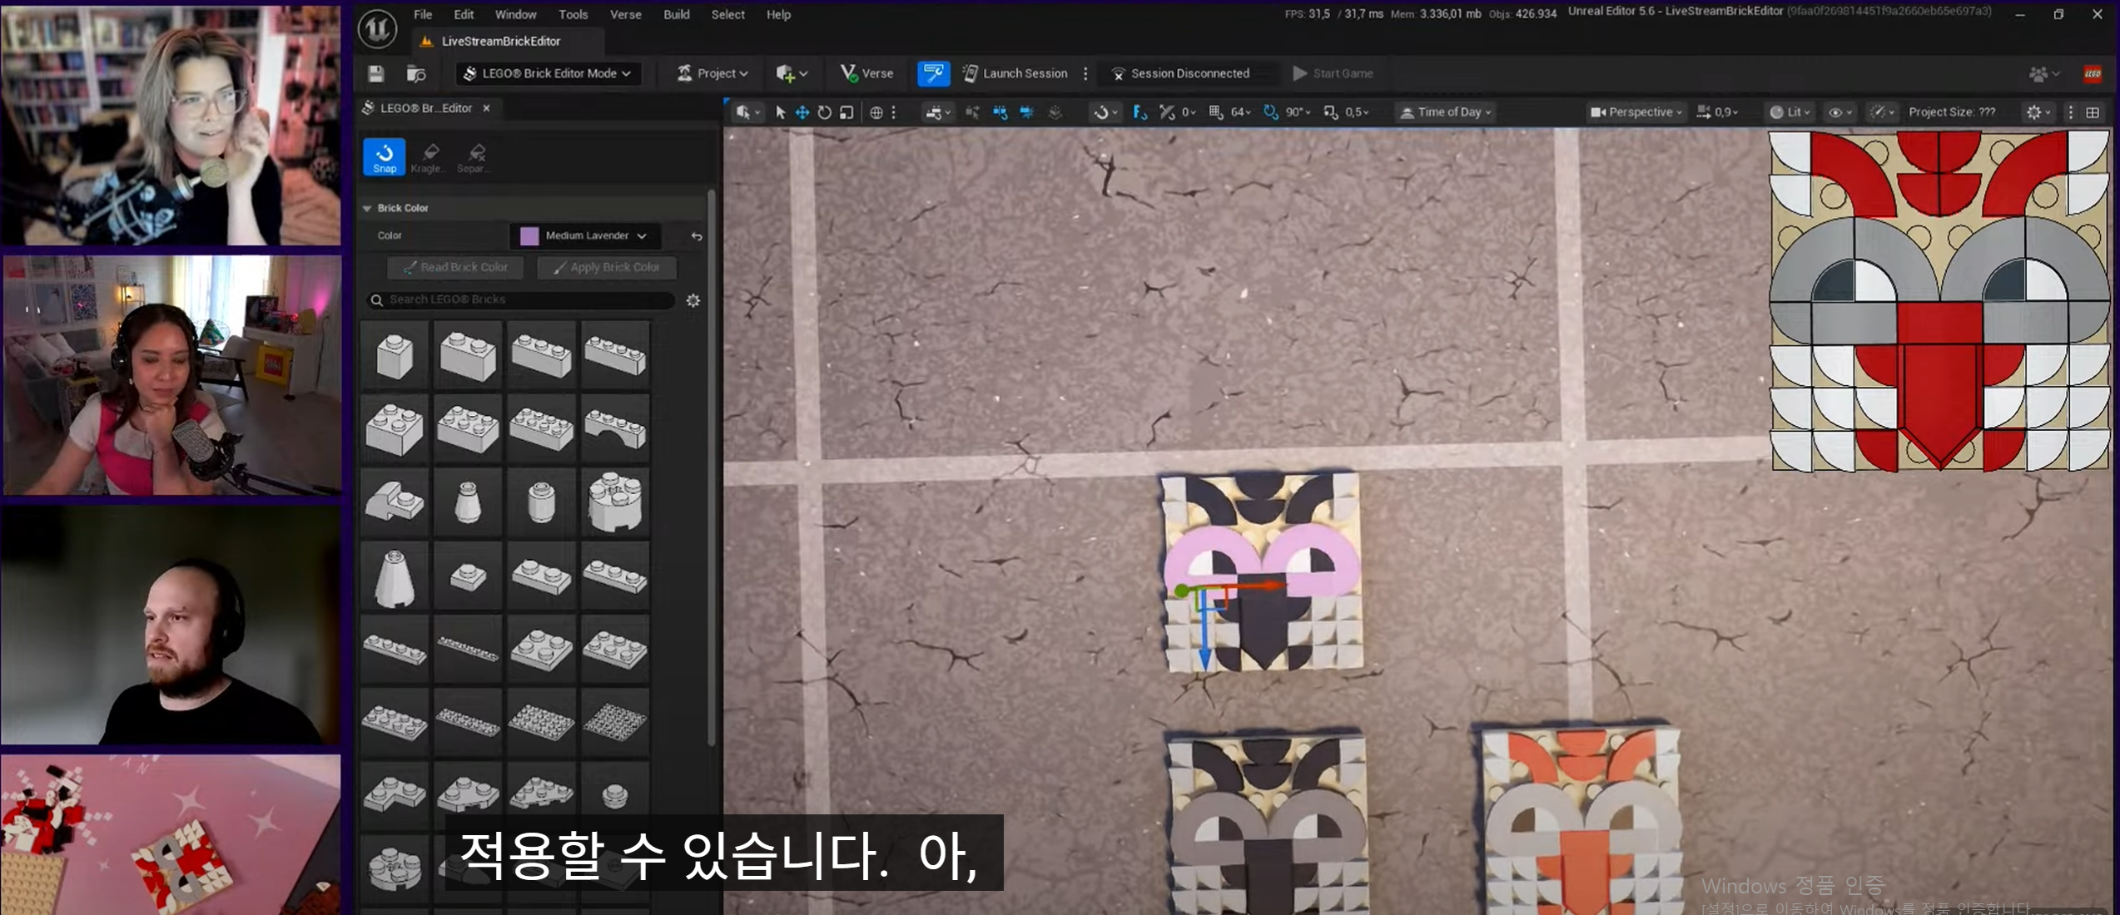Toggle rotation snapping icon
The image size is (2120, 915).
[x=1270, y=112]
